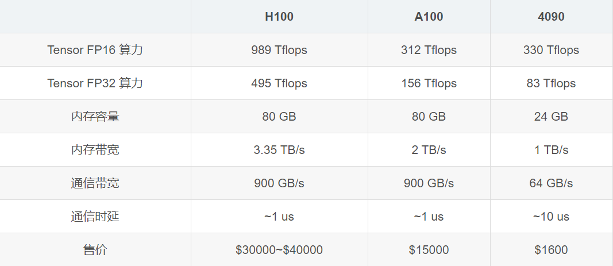Click the 83 Tflops cell
Viewport: 613px width, 266px height.
pos(551,83)
